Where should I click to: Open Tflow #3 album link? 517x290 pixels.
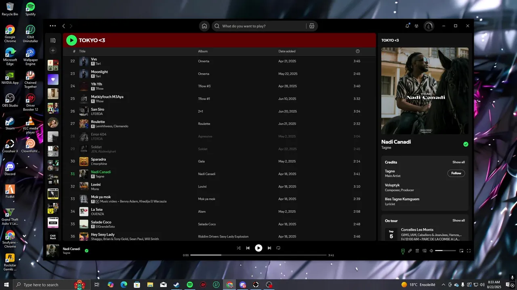(x=204, y=86)
